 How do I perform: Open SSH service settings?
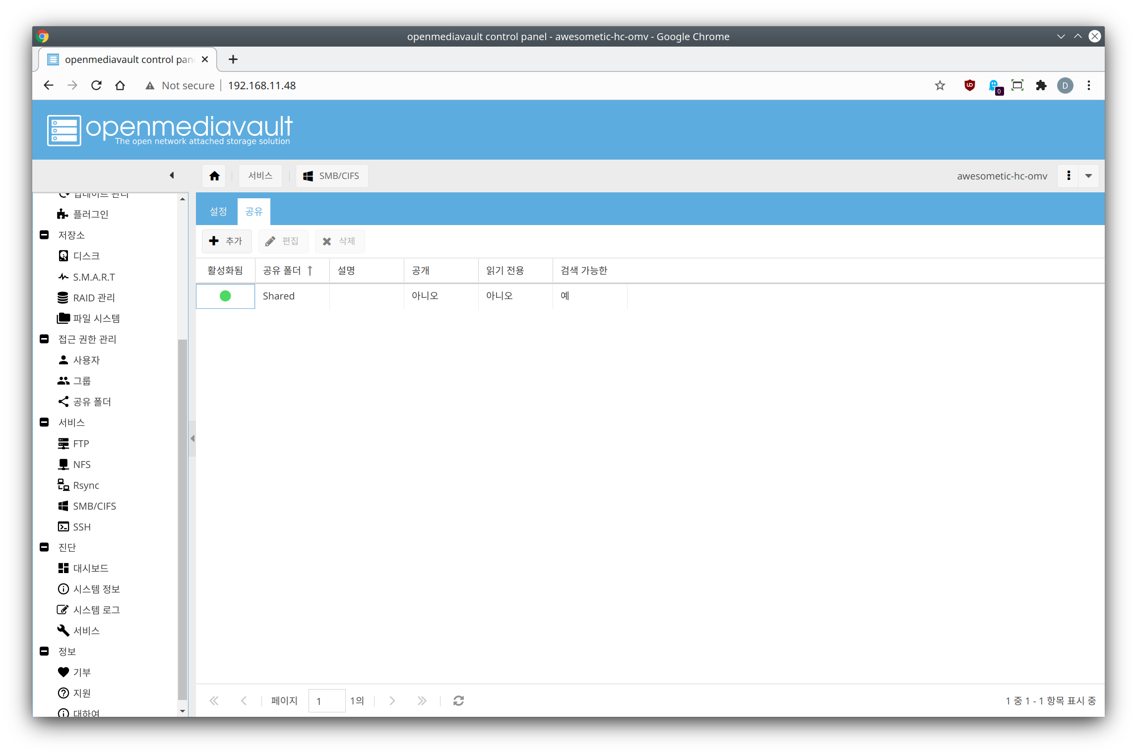point(75,526)
